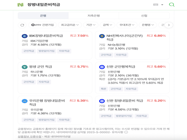The image size is (187, 140).
Task: Click the 최고 7.50% rate
Action: coord(79,35)
